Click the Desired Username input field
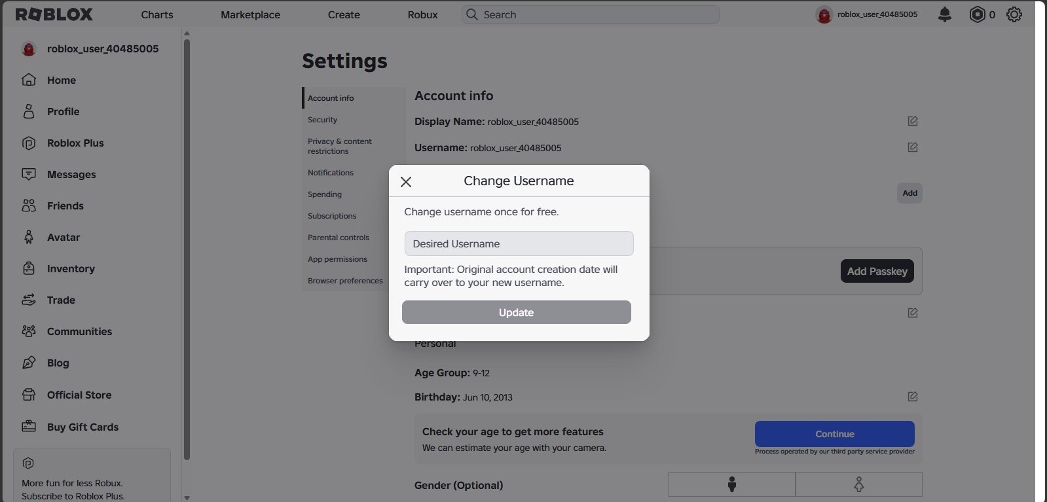The image size is (1047, 502). click(x=519, y=243)
